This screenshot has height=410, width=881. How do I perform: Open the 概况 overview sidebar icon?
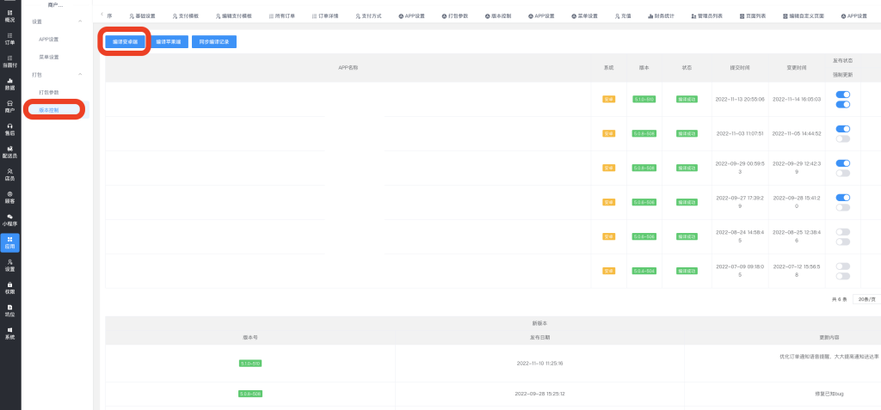tap(9, 15)
